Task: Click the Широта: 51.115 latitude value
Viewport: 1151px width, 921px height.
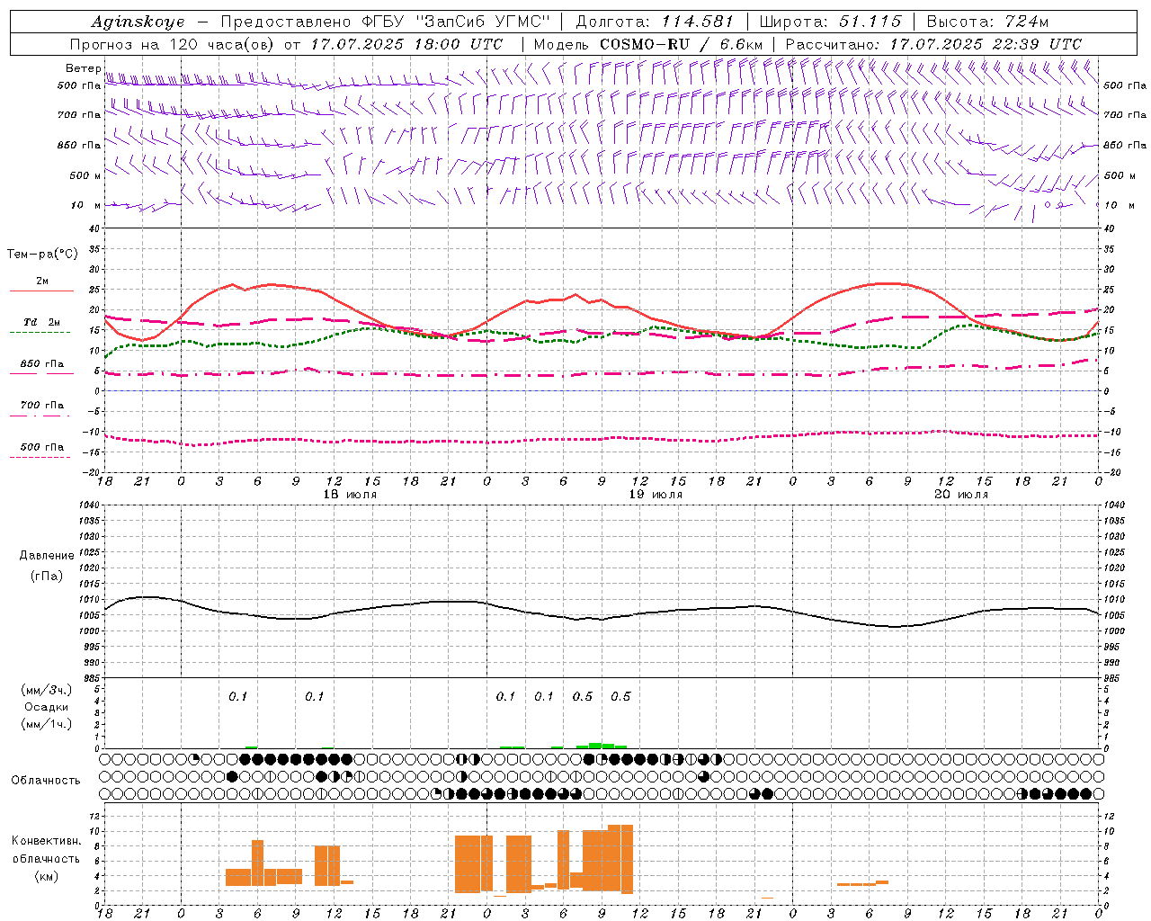Action: 830,22
